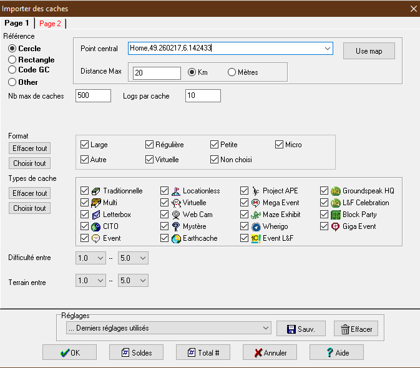Switch to the Page 2 tab
The height and width of the screenshot is (368, 420).
coord(50,24)
